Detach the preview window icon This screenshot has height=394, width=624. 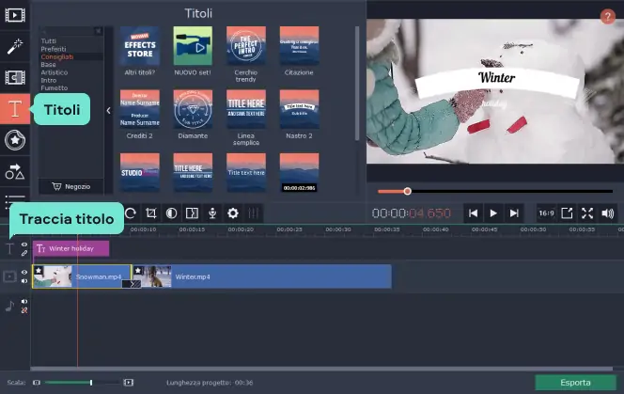(x=567, y=213)
